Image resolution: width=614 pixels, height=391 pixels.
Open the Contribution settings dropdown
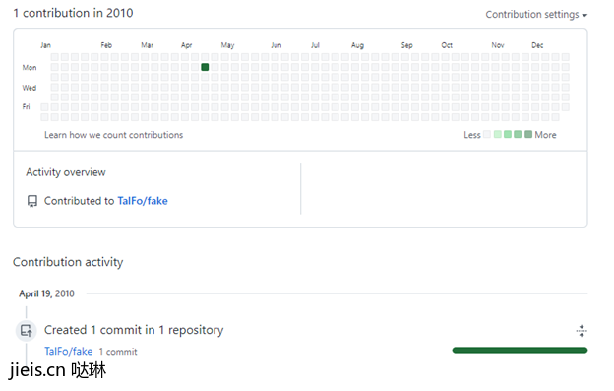pyautogui.click(x=536, y=15)
